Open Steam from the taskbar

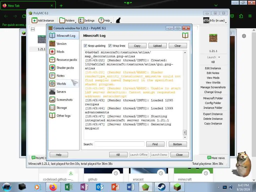coord(161,187)
